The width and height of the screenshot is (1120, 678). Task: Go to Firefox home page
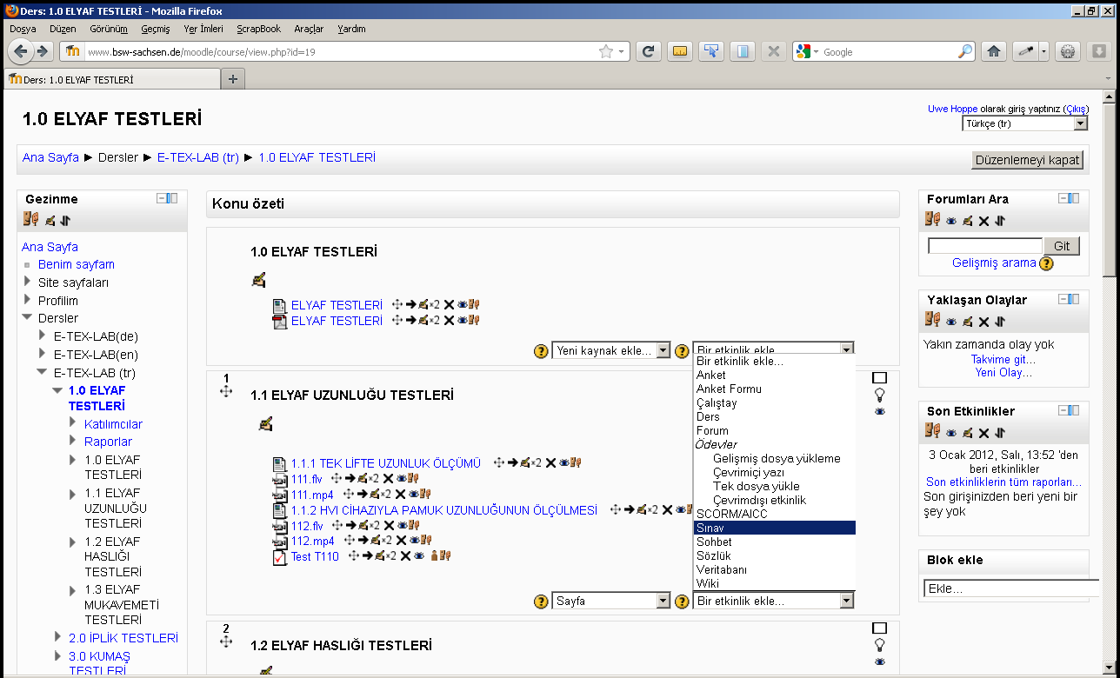[x=994, y=51]
